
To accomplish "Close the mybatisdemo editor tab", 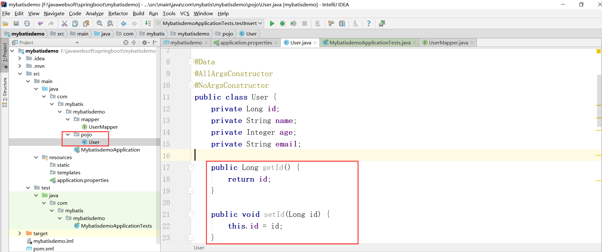I will (x=206, y=43).
